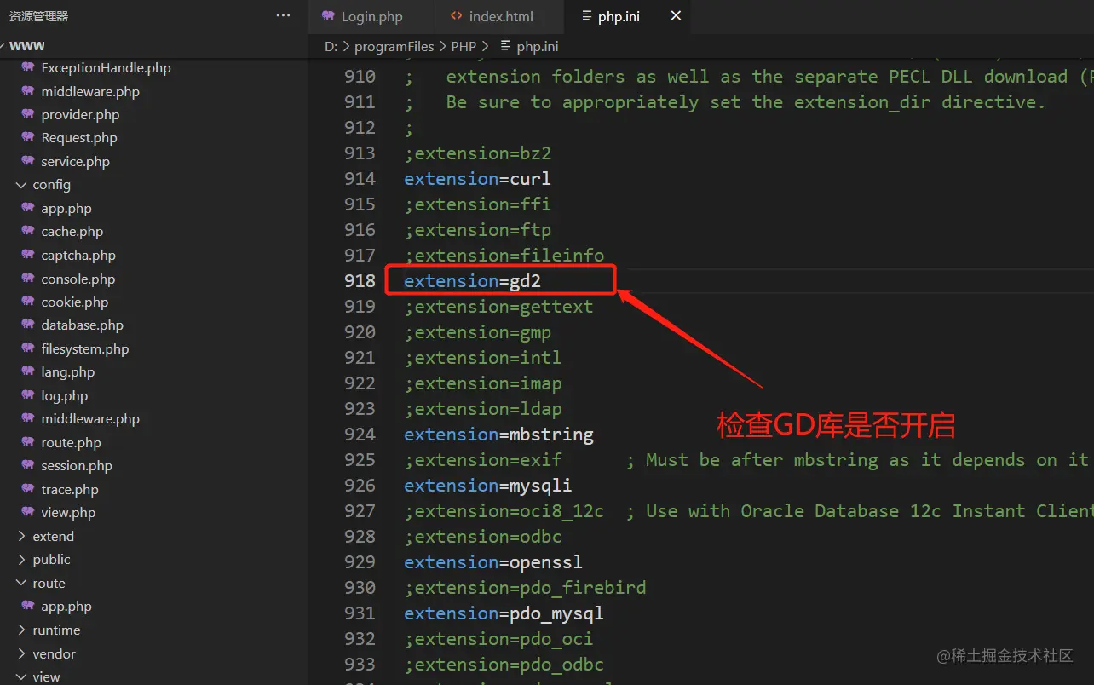Click the extension=mysqli line
Viewport: 1094px width, 685px height.
click(487, 485)
